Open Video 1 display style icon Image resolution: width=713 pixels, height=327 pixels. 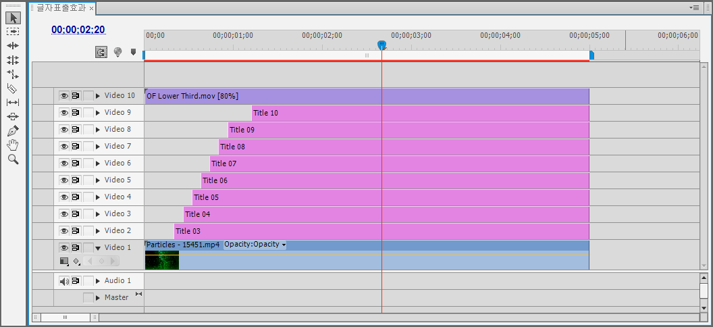(x=64, y=261)
